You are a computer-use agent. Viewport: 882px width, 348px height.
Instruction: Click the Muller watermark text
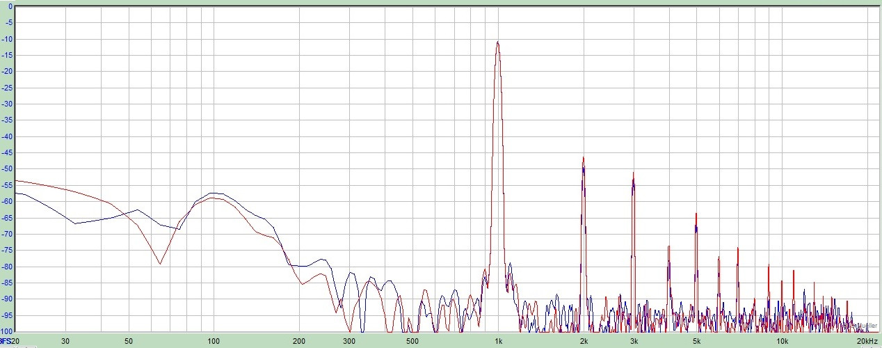(x=867, y=325)
